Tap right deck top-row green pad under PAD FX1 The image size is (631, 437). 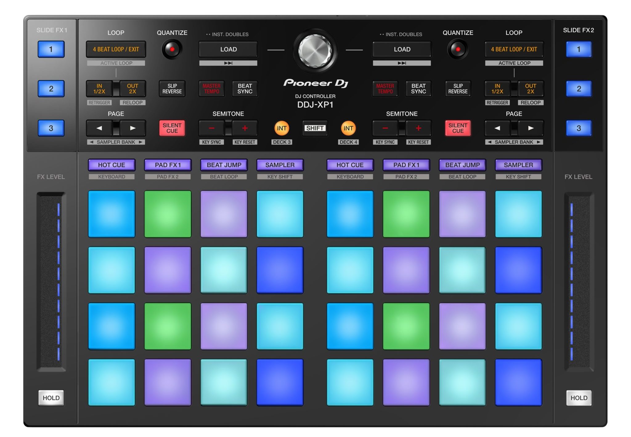[406, 214]
